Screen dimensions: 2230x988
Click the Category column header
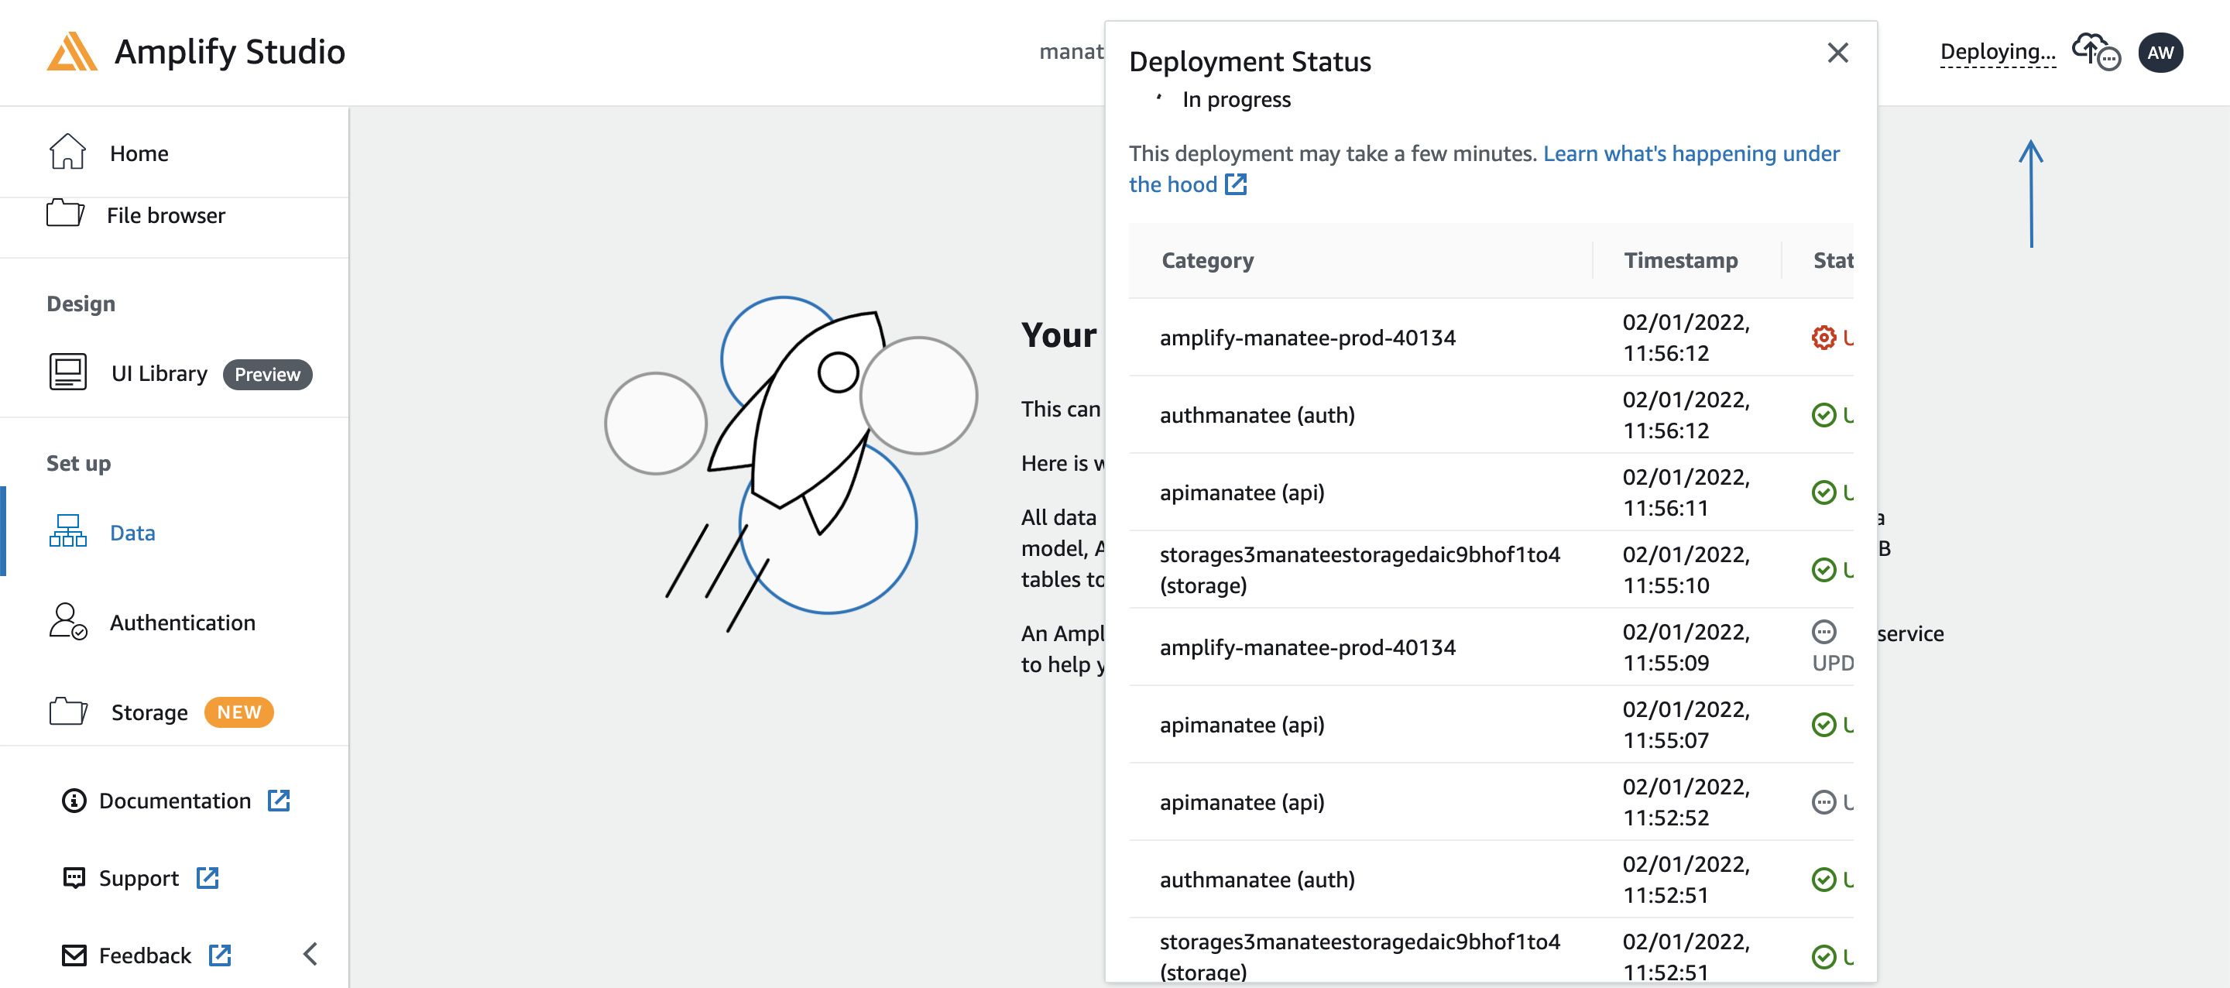(1207, 259)
